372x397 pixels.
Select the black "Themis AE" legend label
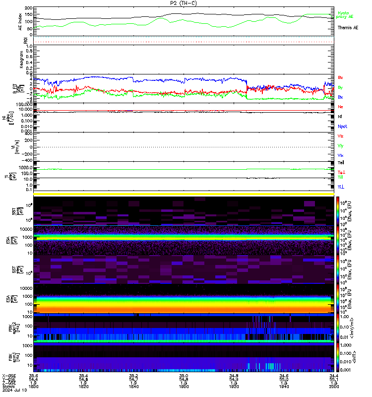click(348, 28)
